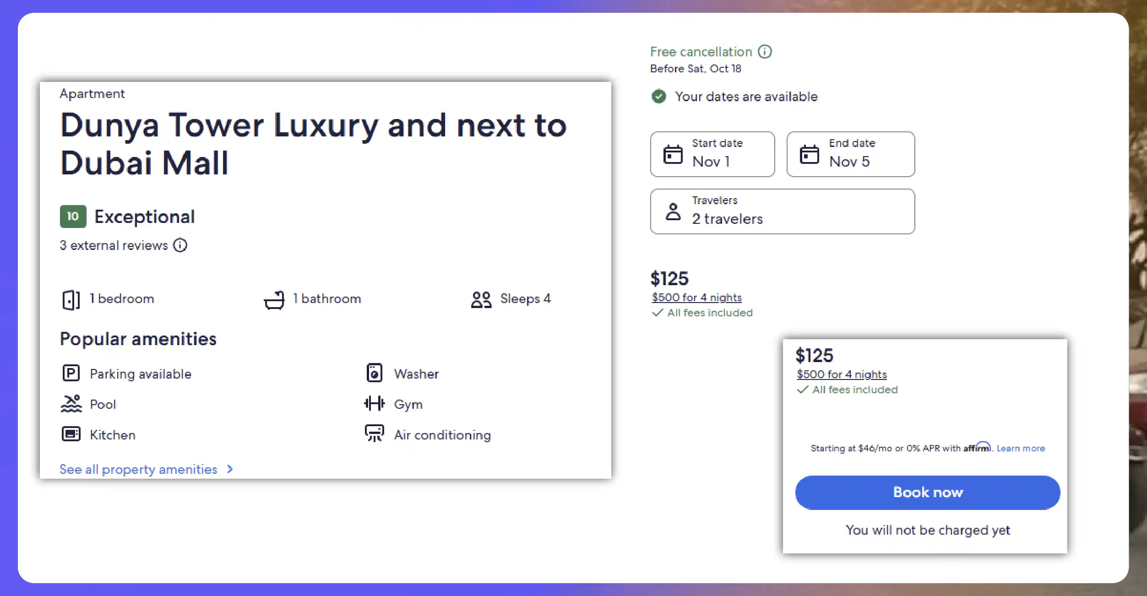The height and width of the screenshot is (596, 1147).
Task: Open the End date Nov 5 selector
Action: [x=850, y=154]
